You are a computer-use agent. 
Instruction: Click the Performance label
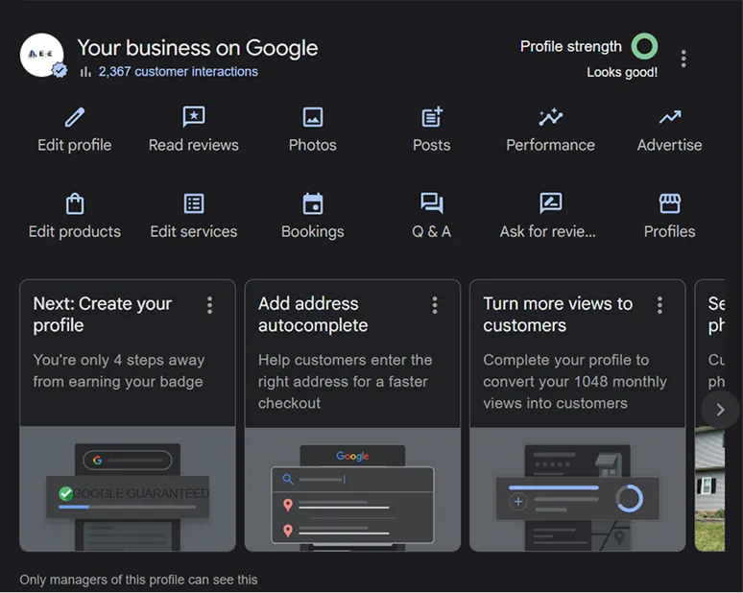tap(551, 145)
